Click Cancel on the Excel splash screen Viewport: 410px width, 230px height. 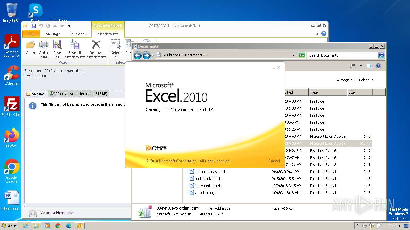click(x=274, y=161)
